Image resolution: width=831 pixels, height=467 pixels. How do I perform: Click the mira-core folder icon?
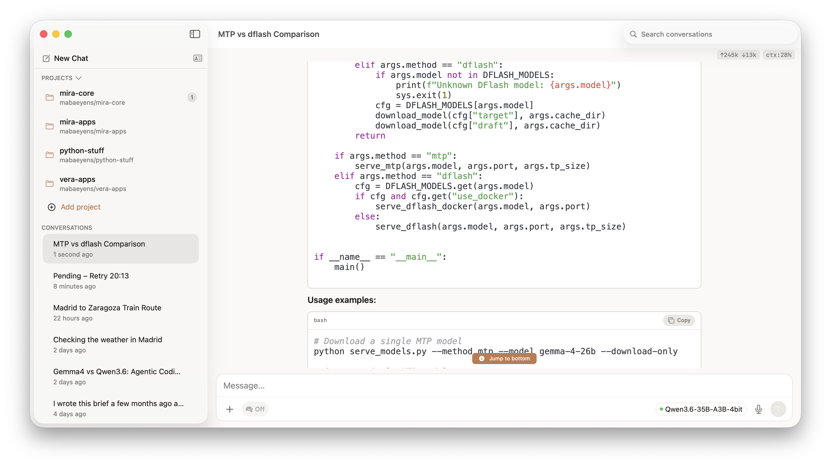(49, 97)
